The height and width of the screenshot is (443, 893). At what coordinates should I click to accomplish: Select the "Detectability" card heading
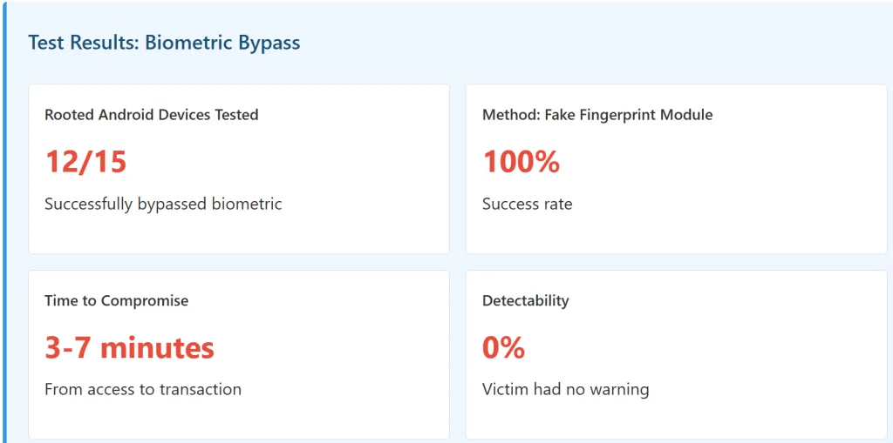pos(525,301)
